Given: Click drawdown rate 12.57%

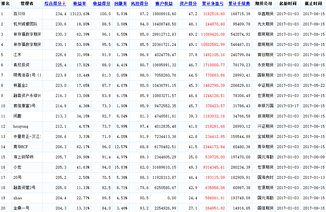Looking at the screenshot, I should point(121,147).
